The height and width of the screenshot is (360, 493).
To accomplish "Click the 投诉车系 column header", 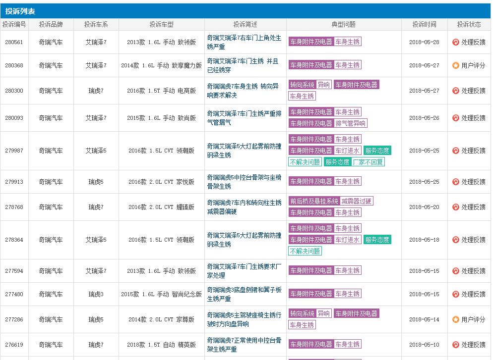I will click(96, 24).
